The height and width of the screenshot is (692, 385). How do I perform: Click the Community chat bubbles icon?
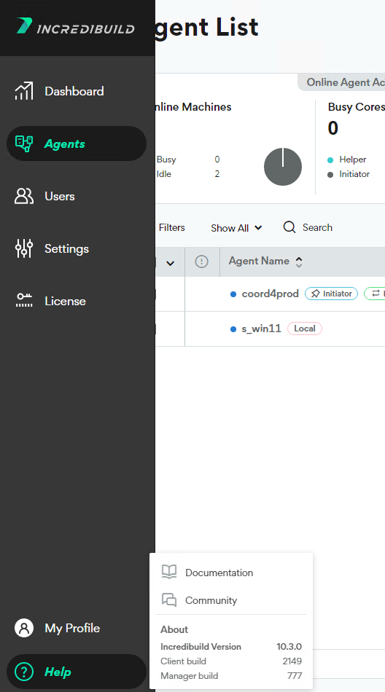pos(169,599)
